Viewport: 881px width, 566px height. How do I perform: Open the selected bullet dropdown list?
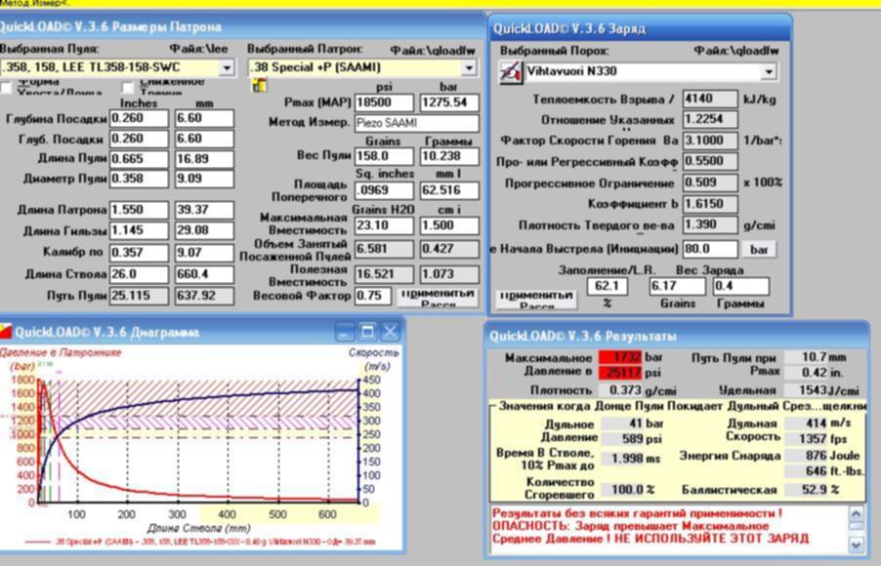point(227,67)
